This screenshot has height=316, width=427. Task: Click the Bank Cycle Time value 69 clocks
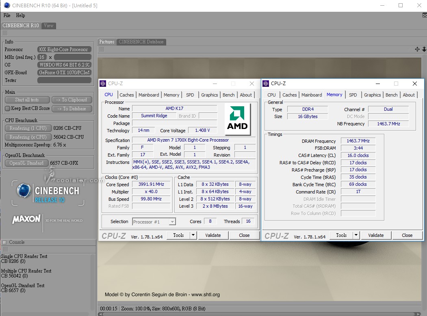(x=358, y=185)
